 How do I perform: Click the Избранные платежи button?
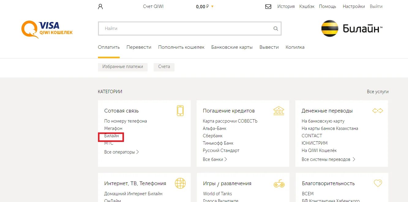pyautogui.click(x=123, y=67)
